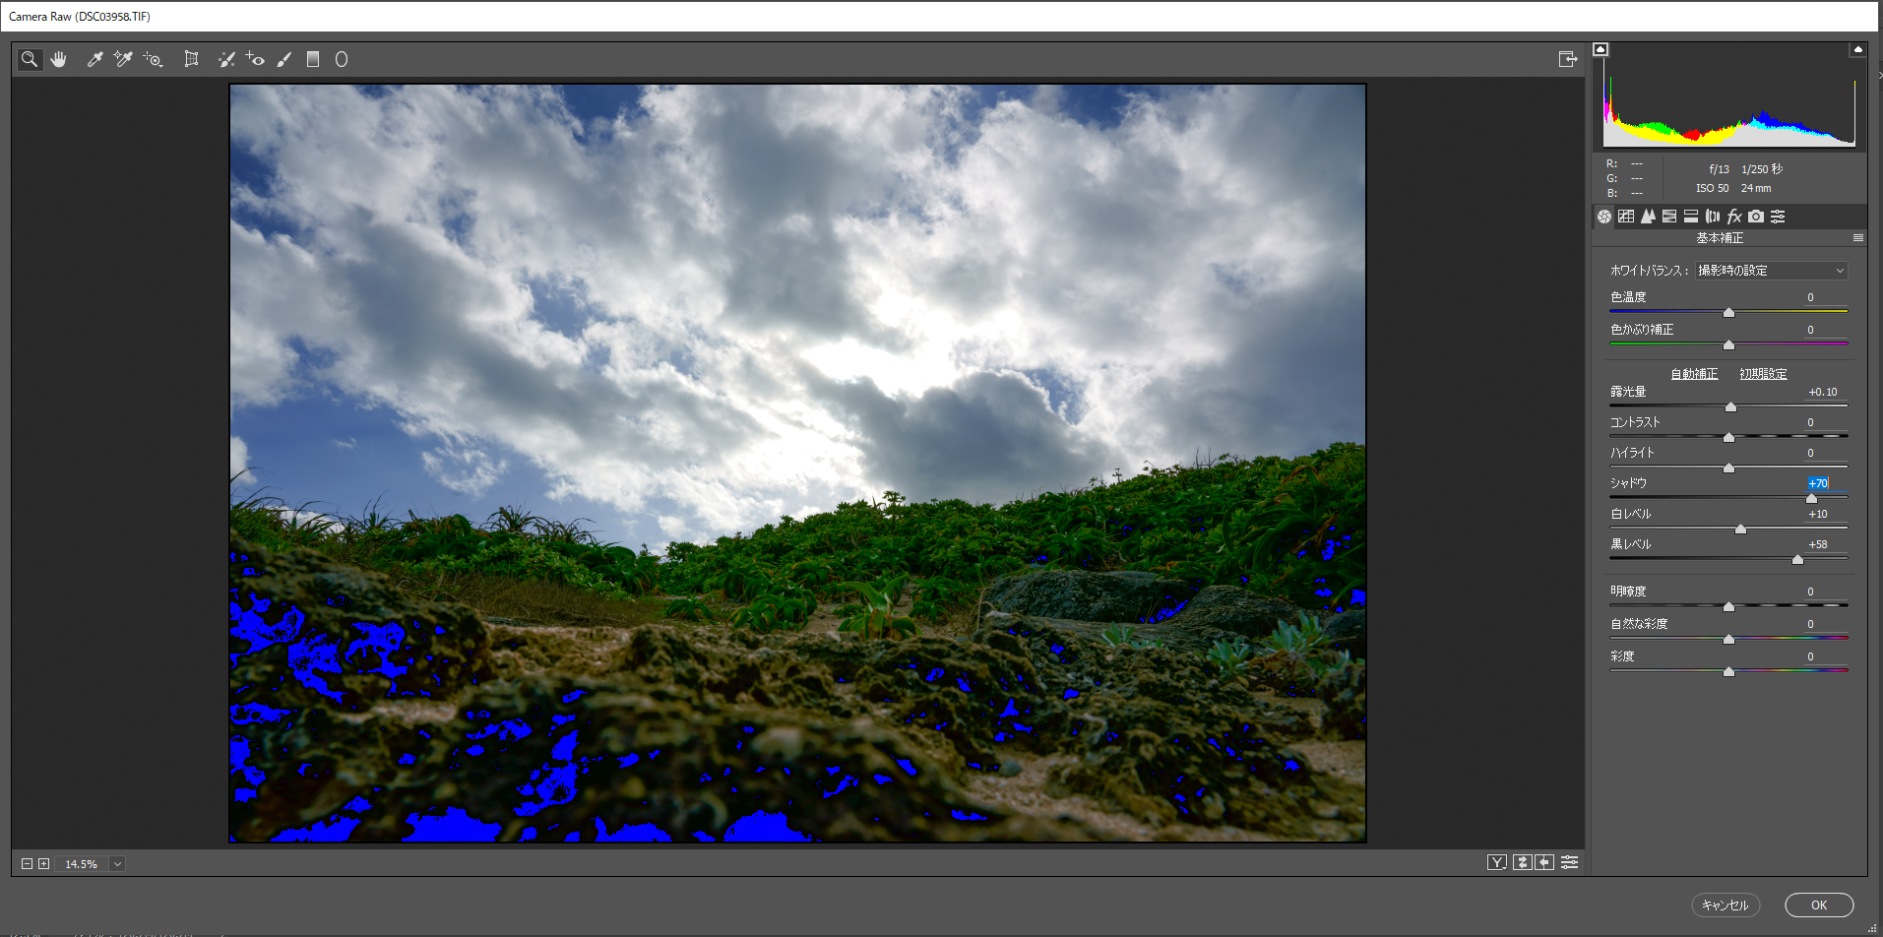Screen dimensions: 1883x937
Task: Click the 自動補正 link
Action: point(1694,374)
